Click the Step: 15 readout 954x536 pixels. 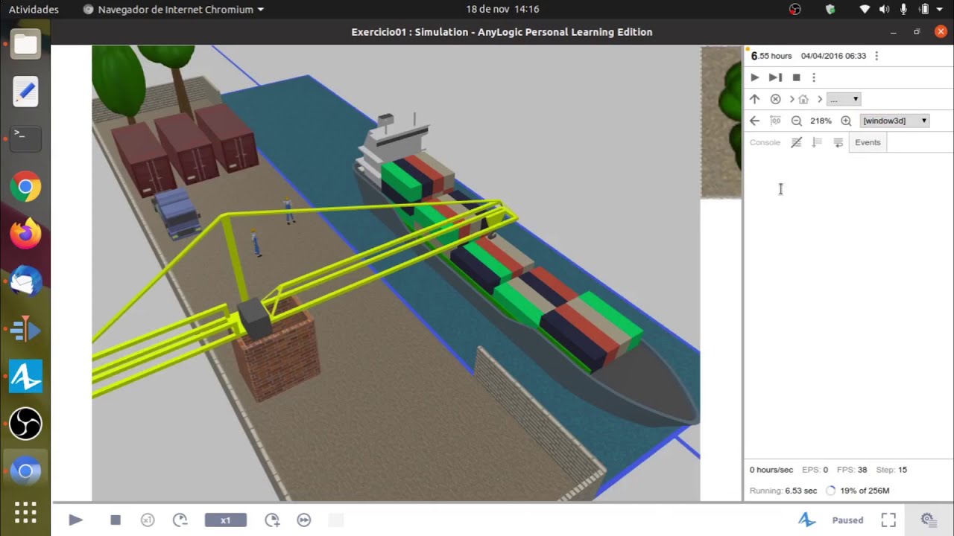point(892,470)
